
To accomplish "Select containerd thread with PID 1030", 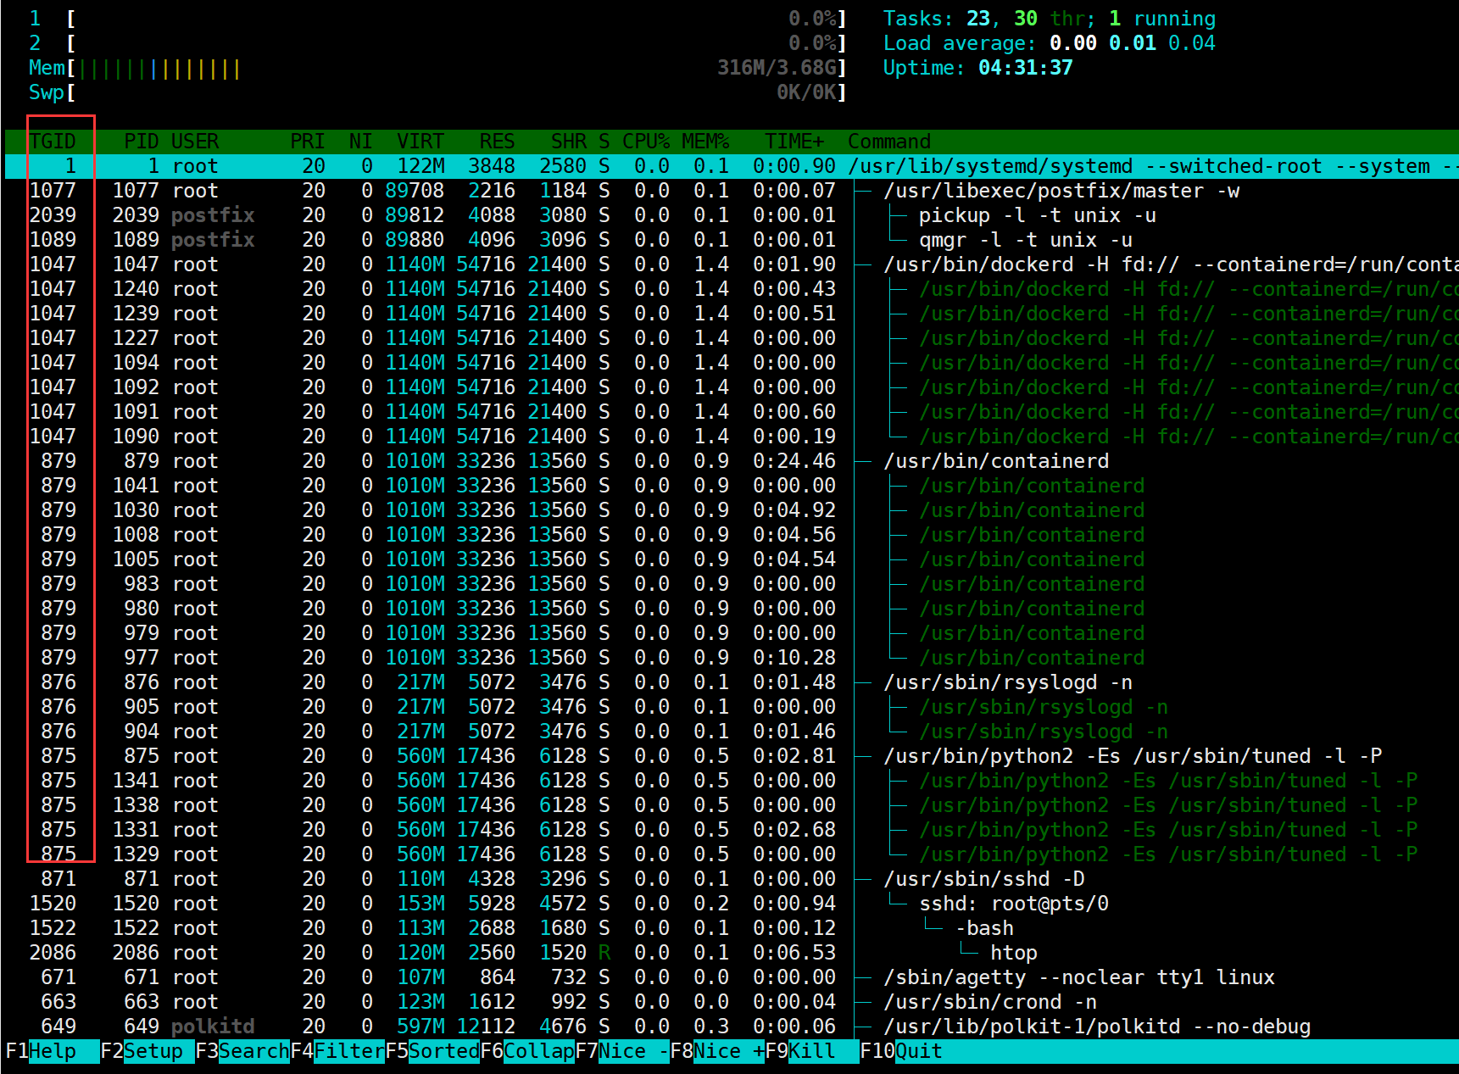I will [x=732, y=510].
